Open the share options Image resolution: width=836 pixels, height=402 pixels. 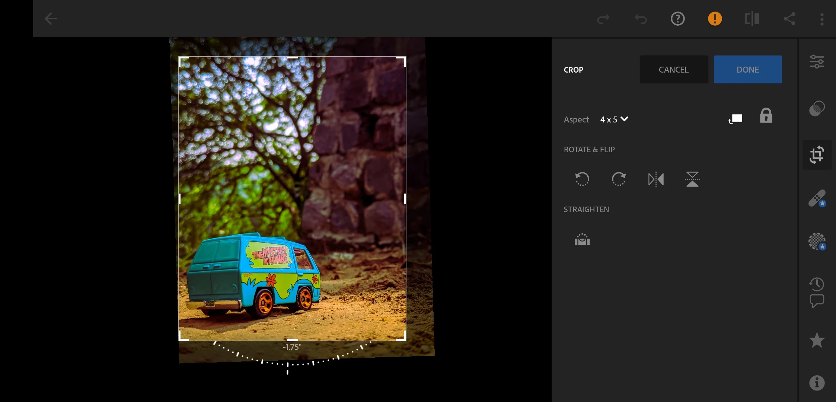(x=789, y=19)
